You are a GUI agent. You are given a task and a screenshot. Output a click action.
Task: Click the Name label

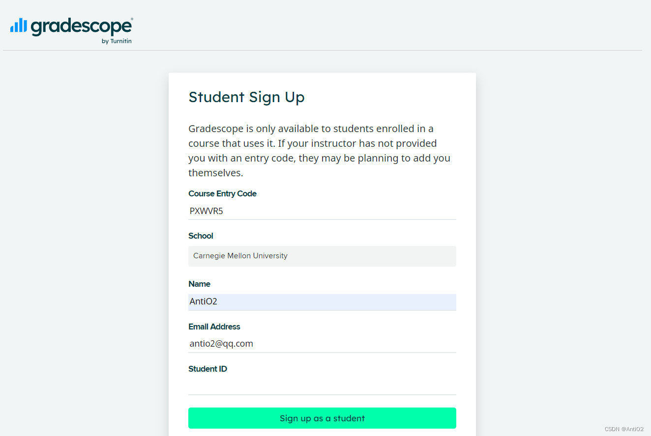pyautogui.click(x=199, y=284)
